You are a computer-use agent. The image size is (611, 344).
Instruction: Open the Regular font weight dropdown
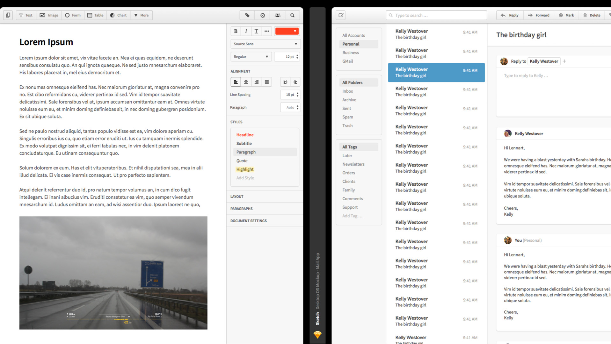(251, 56)
